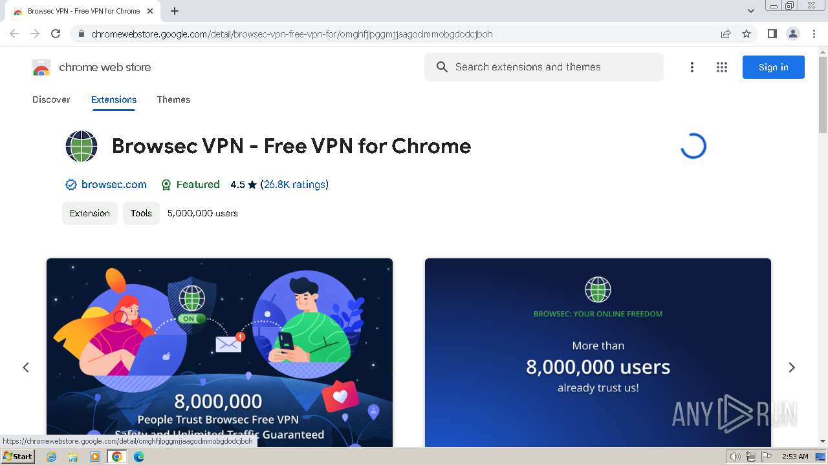Viewport: 828px width, 465px height.
Task: Show previous screenshot with left carousel arrow
Action: tap(26, 367)
